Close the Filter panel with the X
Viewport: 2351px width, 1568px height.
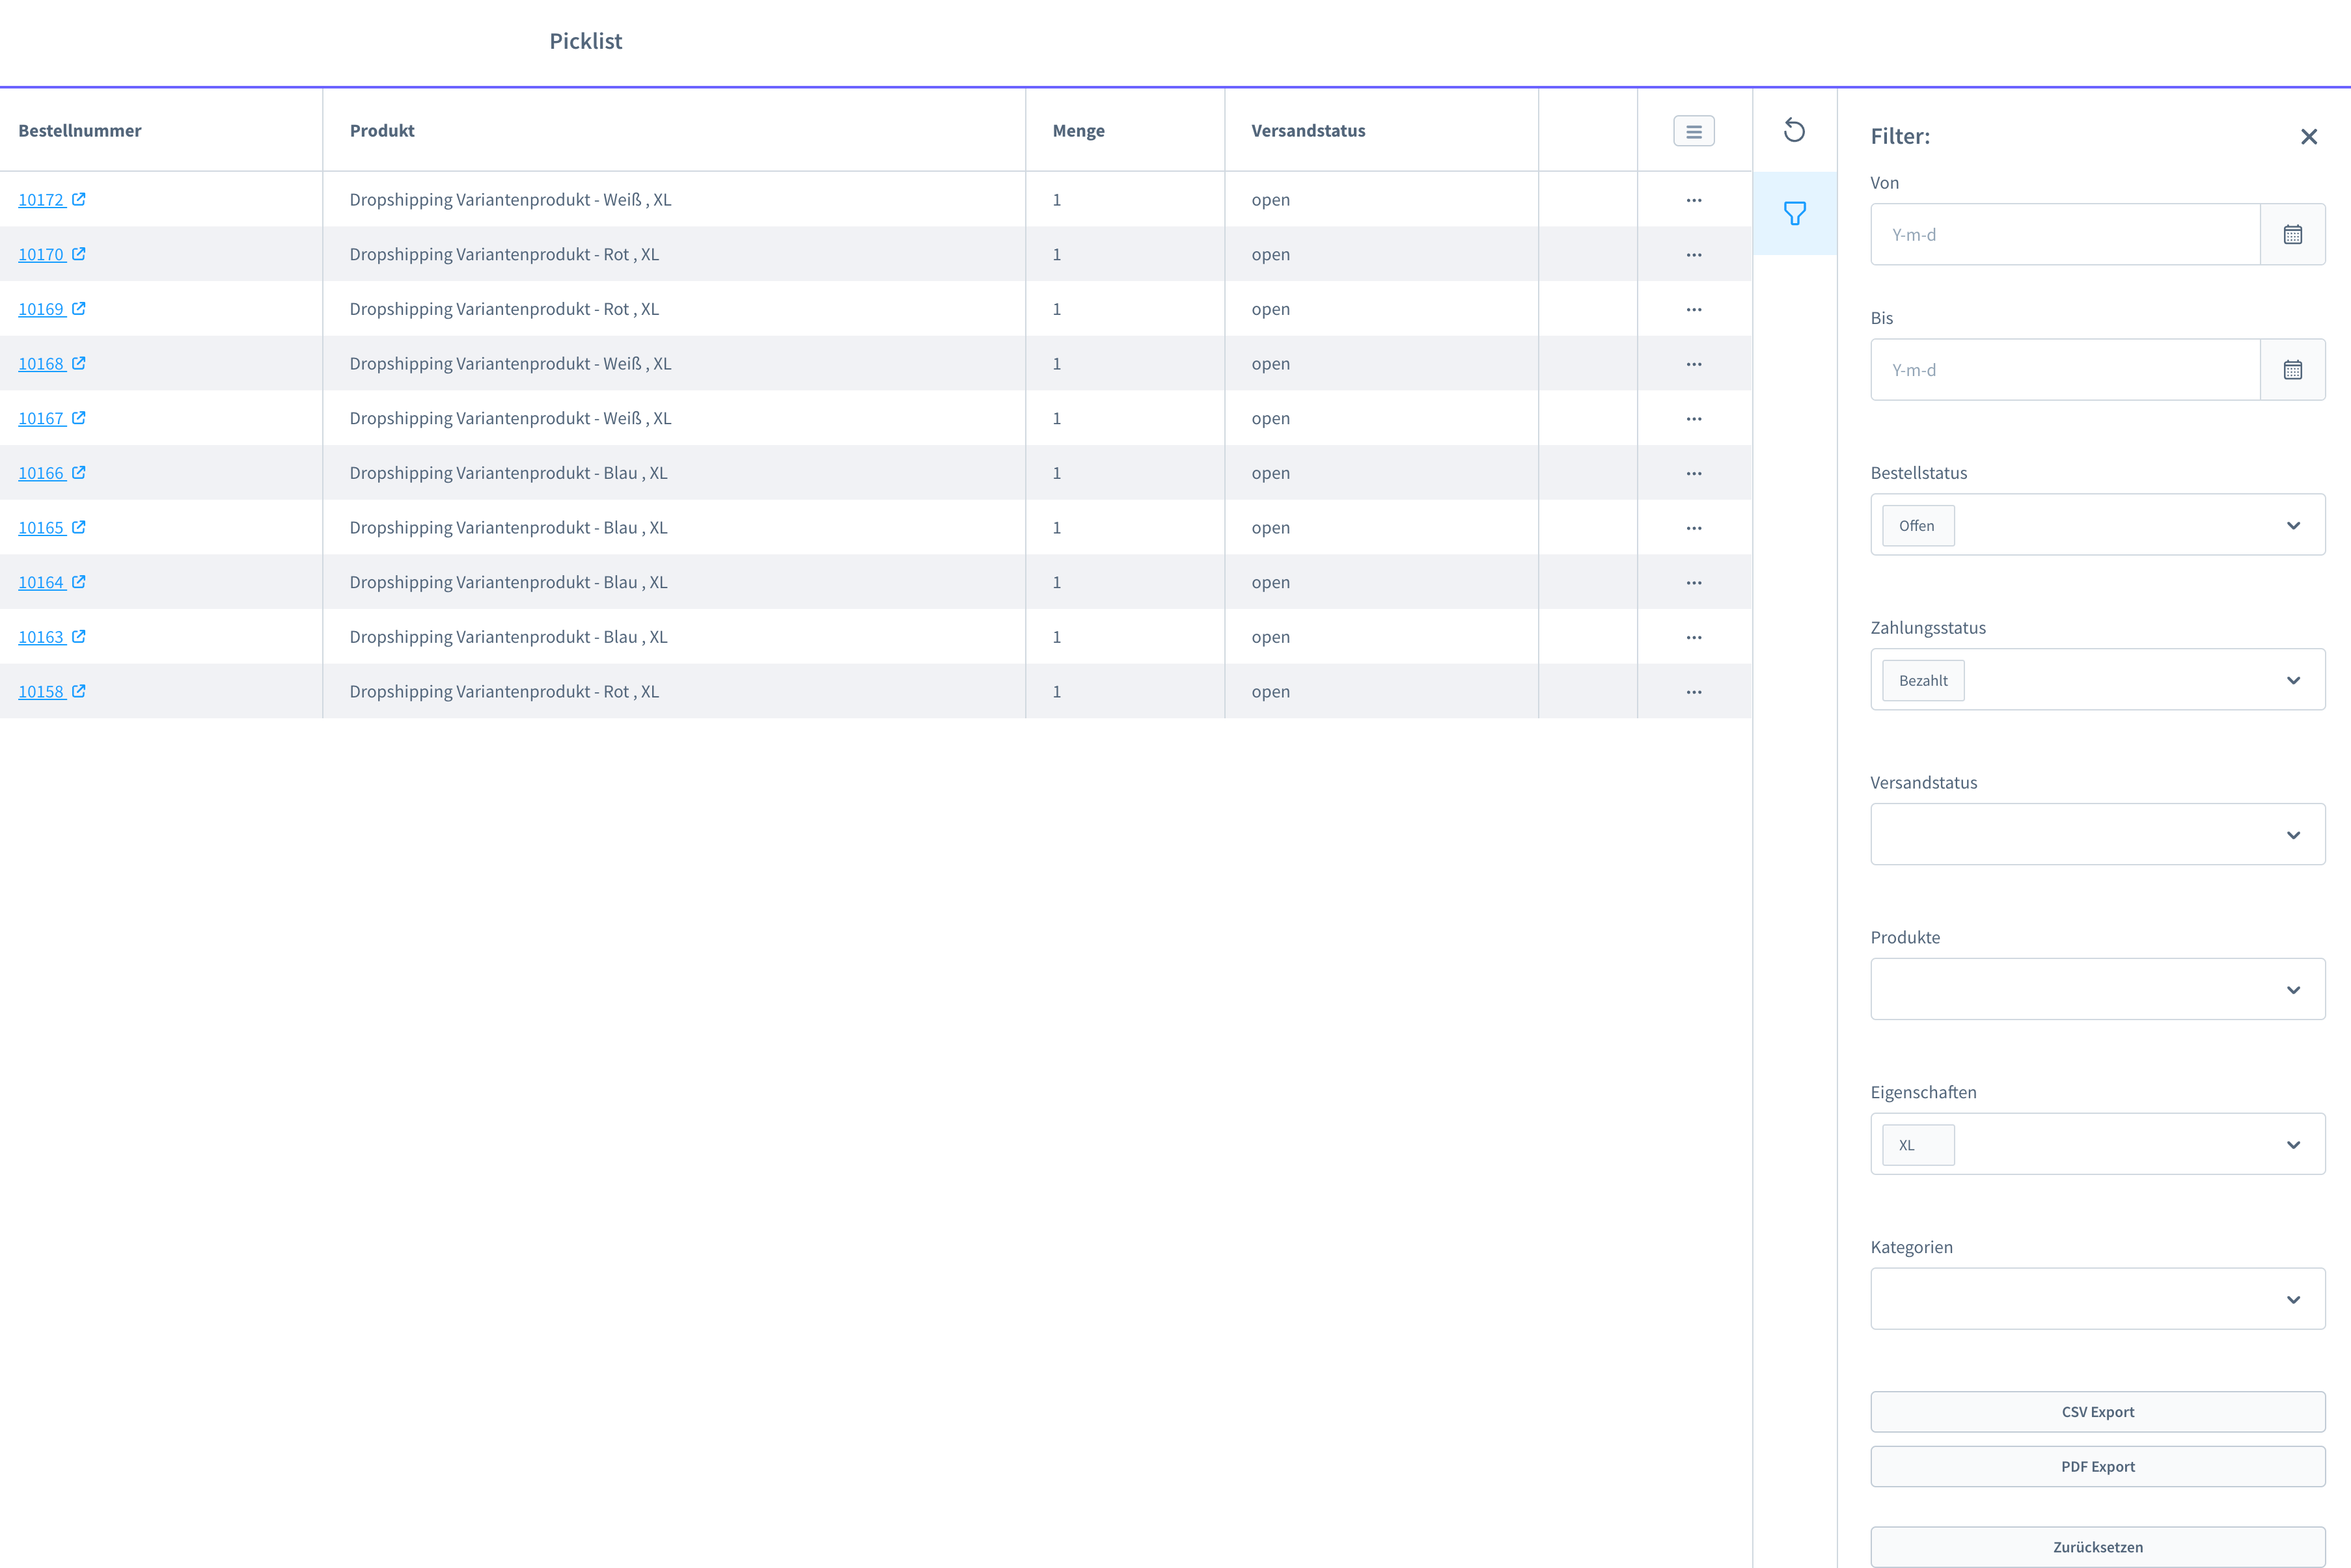click(x=2309, y=137)
